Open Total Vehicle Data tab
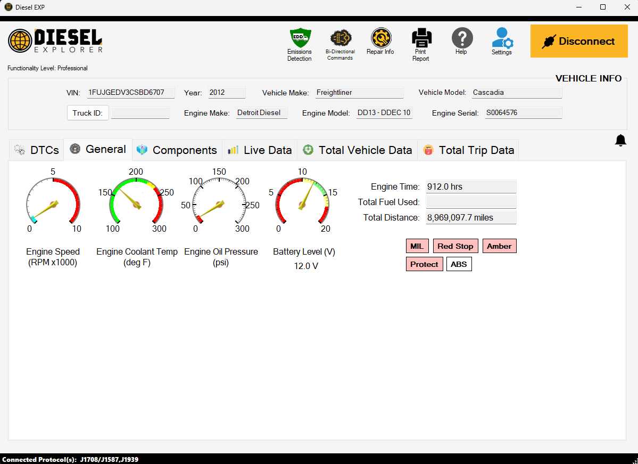 coord(357,150)
